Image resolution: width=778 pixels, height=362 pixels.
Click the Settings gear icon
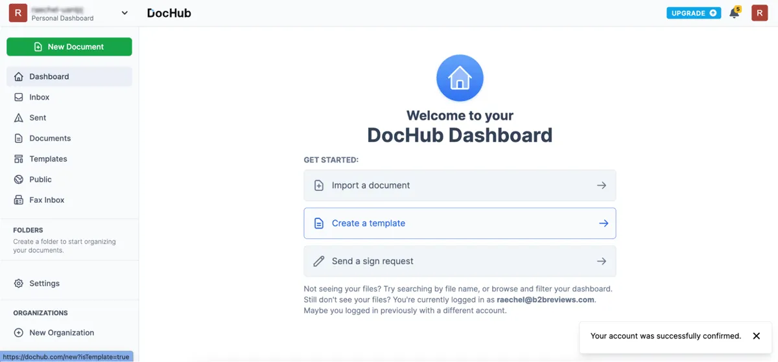click(18, 284)
